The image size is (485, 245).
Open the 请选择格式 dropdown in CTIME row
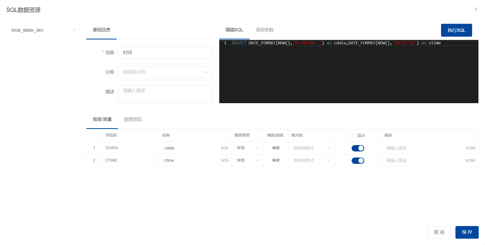(311, 161)
